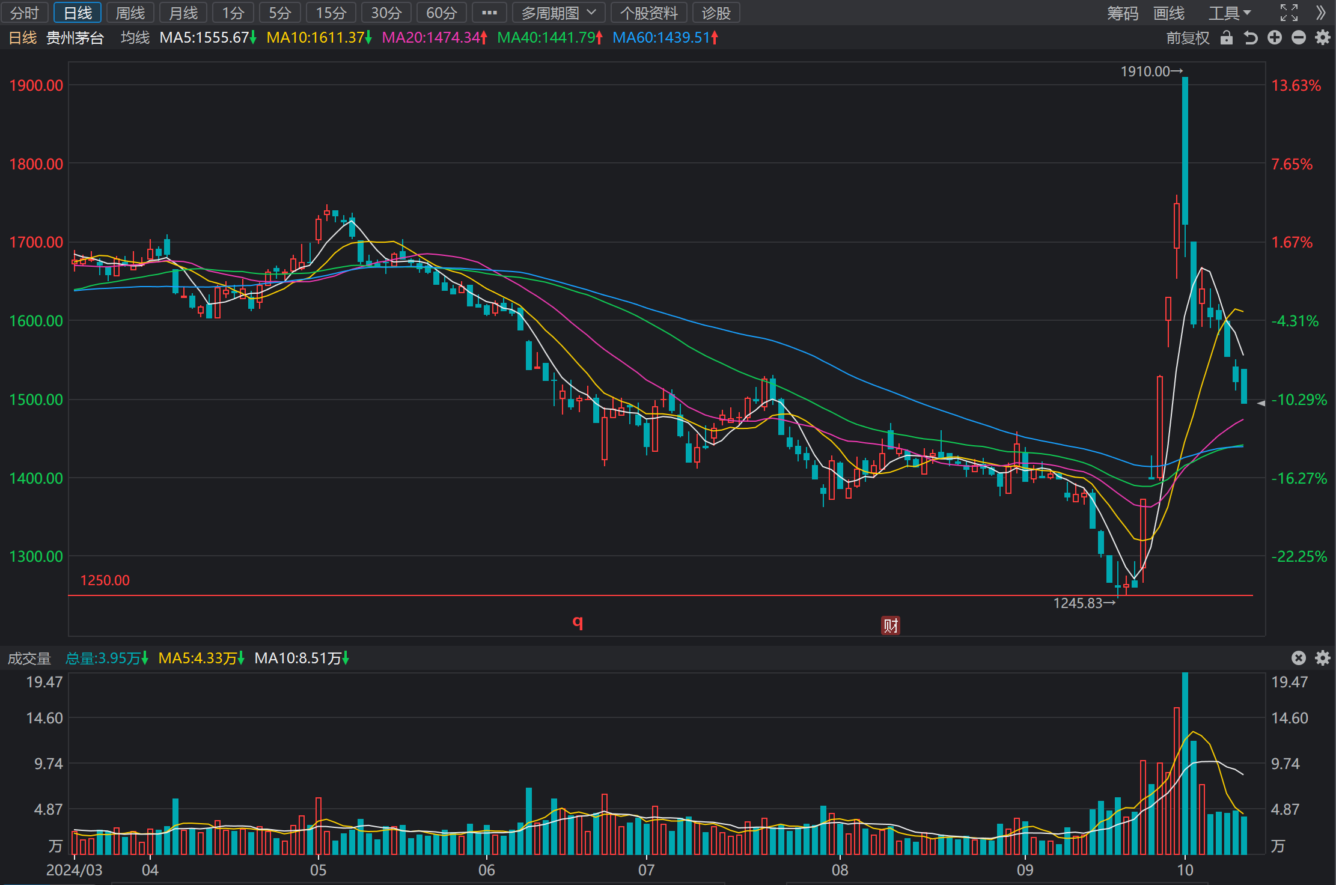Select the 日线 daily chart tab
The image size is (1336, 885).
pyautogui.click(x=78, y=13)
